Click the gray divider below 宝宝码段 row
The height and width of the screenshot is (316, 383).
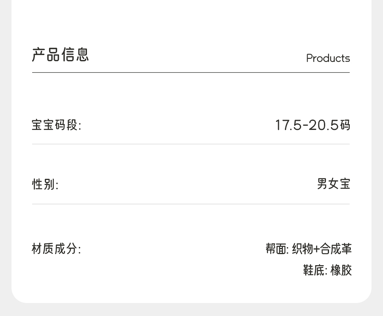191,144
